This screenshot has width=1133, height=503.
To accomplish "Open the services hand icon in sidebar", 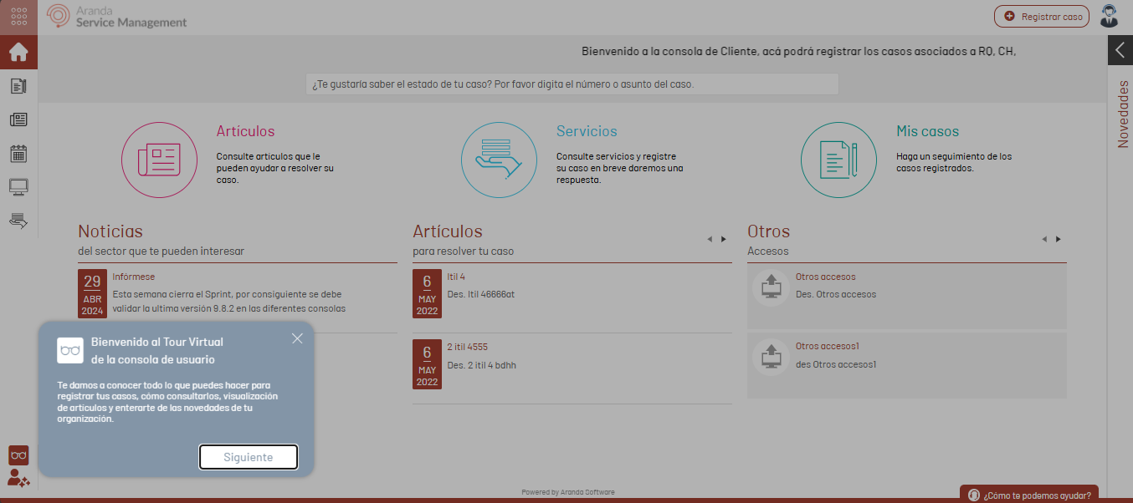I will pos(18,221).
